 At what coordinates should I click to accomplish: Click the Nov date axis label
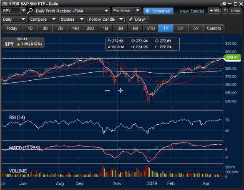tap(117, 183)
